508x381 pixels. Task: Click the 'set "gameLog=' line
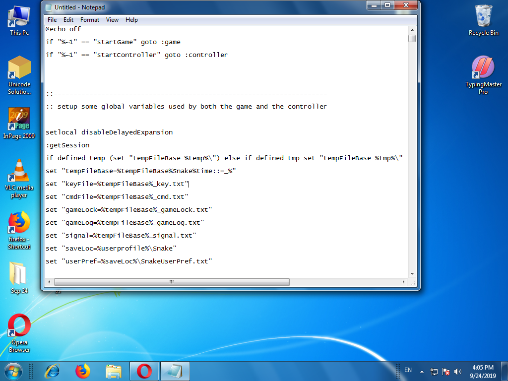pos(125,223)
